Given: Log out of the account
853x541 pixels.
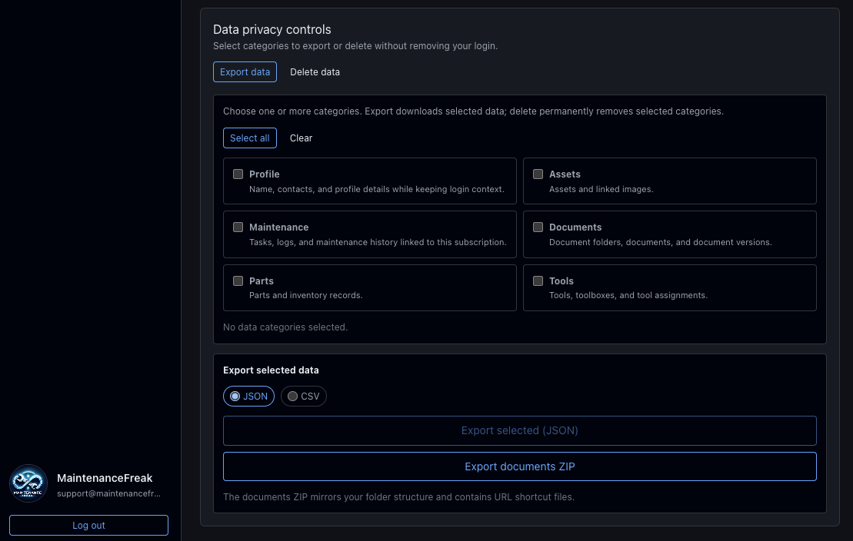Looking at the screenshot, I should tap(88, 525).
